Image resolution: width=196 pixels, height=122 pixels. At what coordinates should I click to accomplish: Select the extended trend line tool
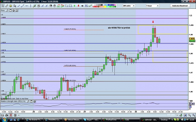click(x=23, y=6)
